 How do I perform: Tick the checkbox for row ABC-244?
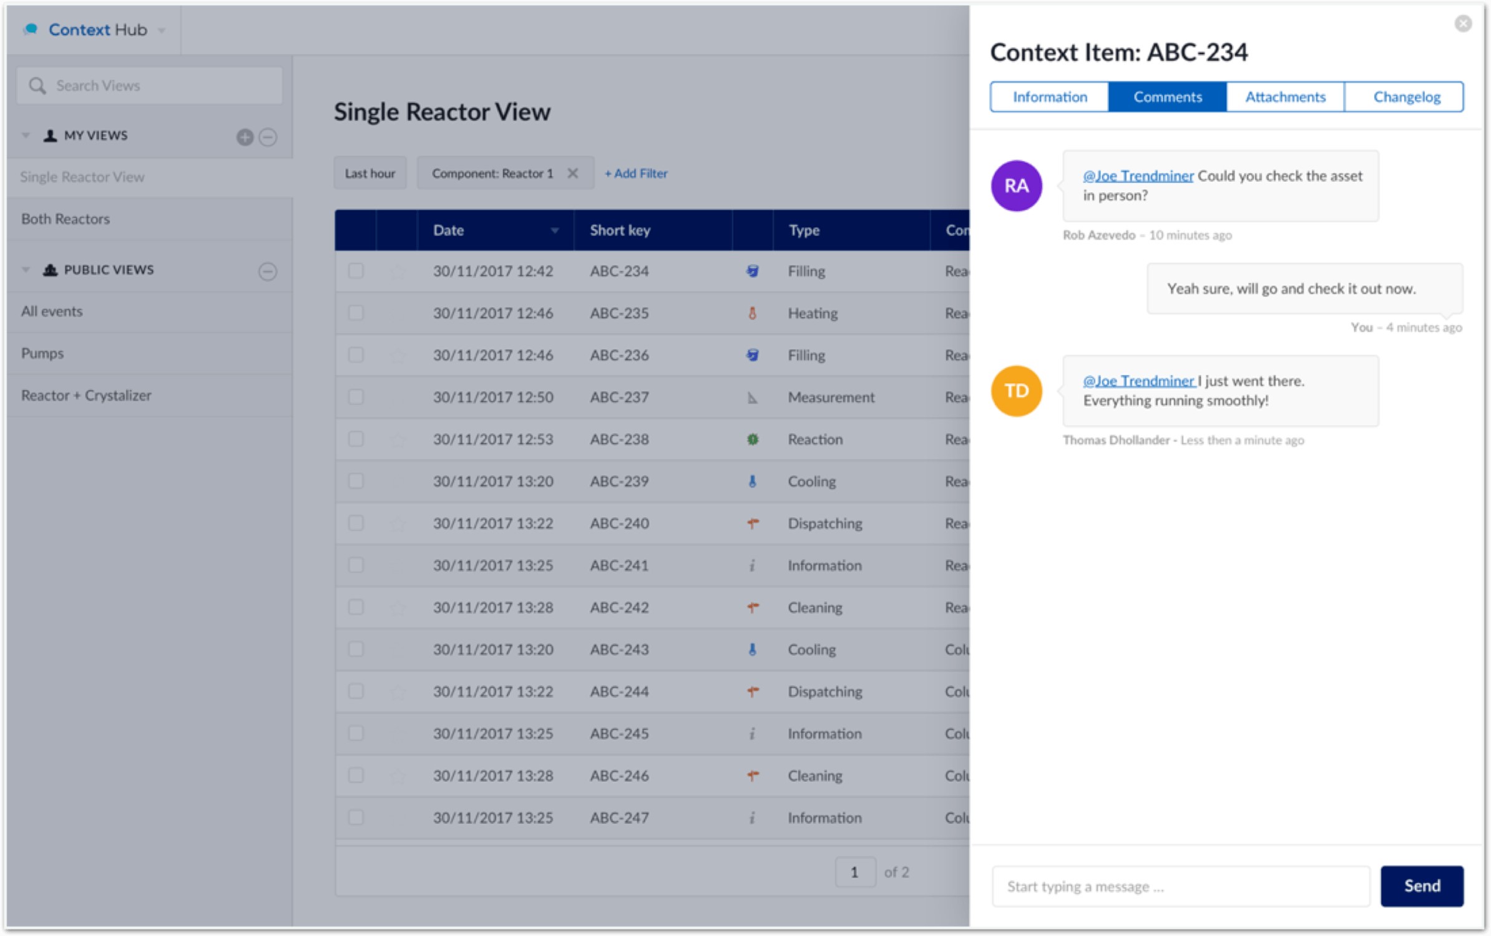coord(356,691)
